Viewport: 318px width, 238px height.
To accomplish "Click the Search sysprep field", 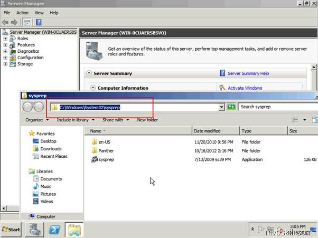I will tap(278, 107).
